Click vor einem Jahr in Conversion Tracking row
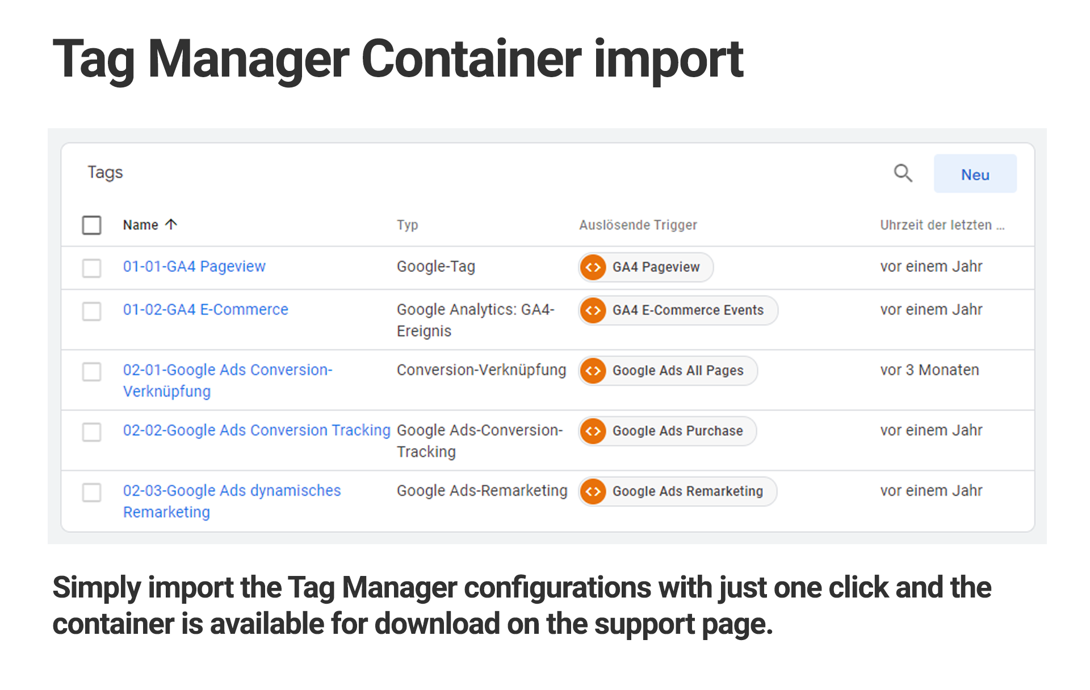Screen dimensions: 1090x690 (931, 430)
